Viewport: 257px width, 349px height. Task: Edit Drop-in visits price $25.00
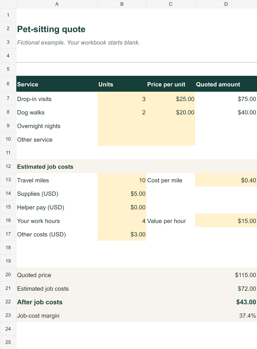tap(171, 98)
